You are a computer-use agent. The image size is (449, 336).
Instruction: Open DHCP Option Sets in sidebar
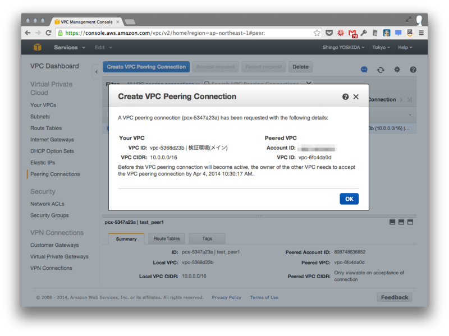(52, 151)
